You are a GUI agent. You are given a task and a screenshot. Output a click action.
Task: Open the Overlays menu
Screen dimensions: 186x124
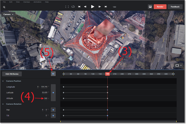27,2
